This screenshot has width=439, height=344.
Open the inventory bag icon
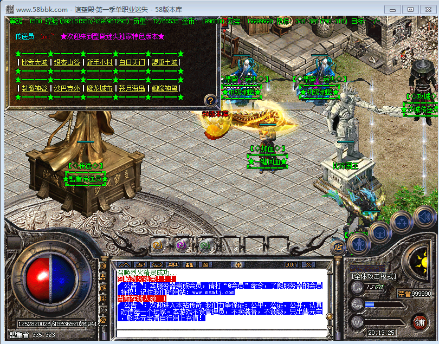[379, 233]
